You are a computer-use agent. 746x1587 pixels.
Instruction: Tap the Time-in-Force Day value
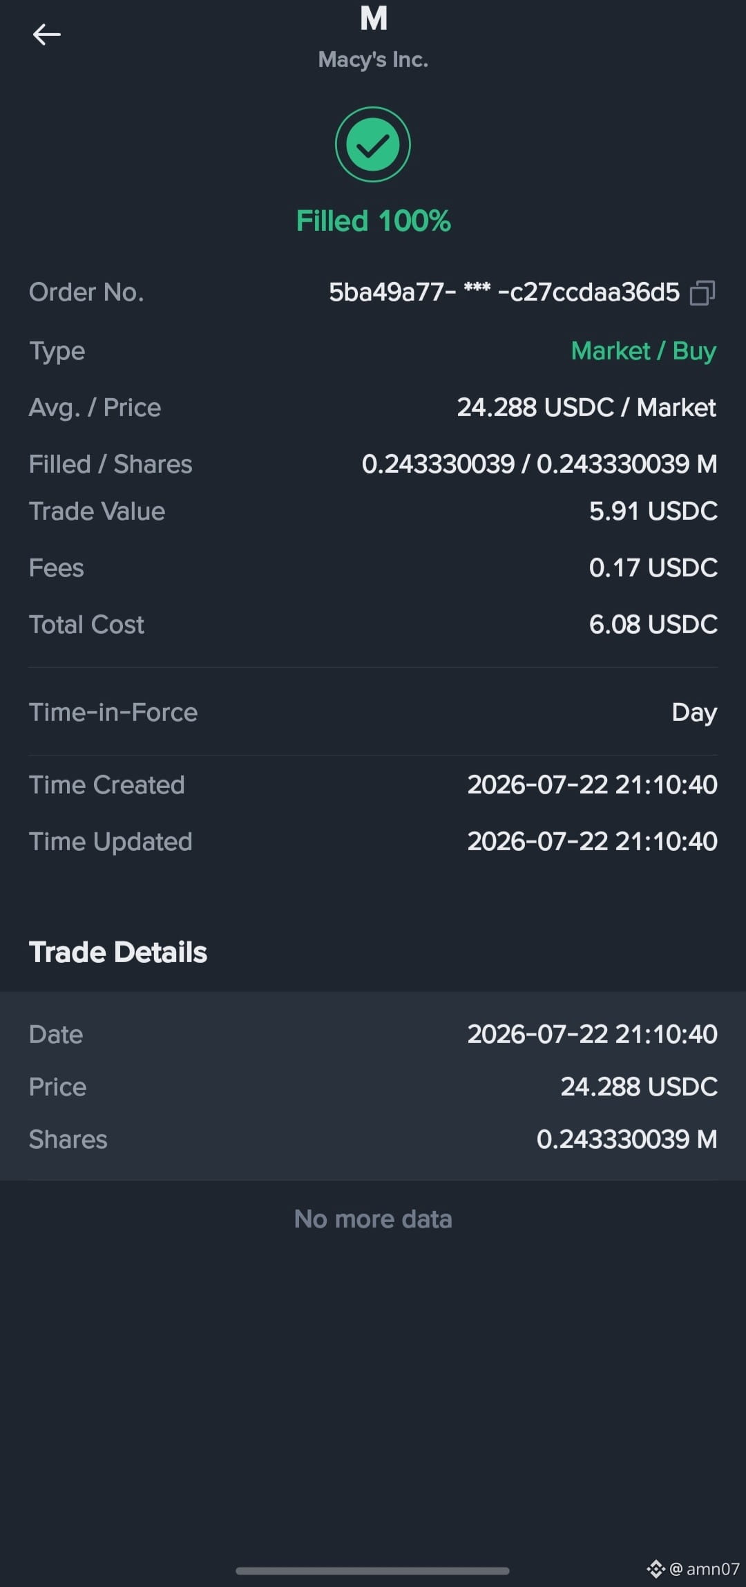pos(694,713)
